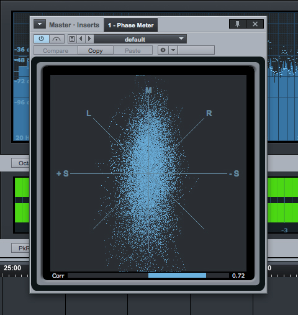Open plugin settings gear icon
Viewport: 298px width, 315px height.
coord(163,50)
